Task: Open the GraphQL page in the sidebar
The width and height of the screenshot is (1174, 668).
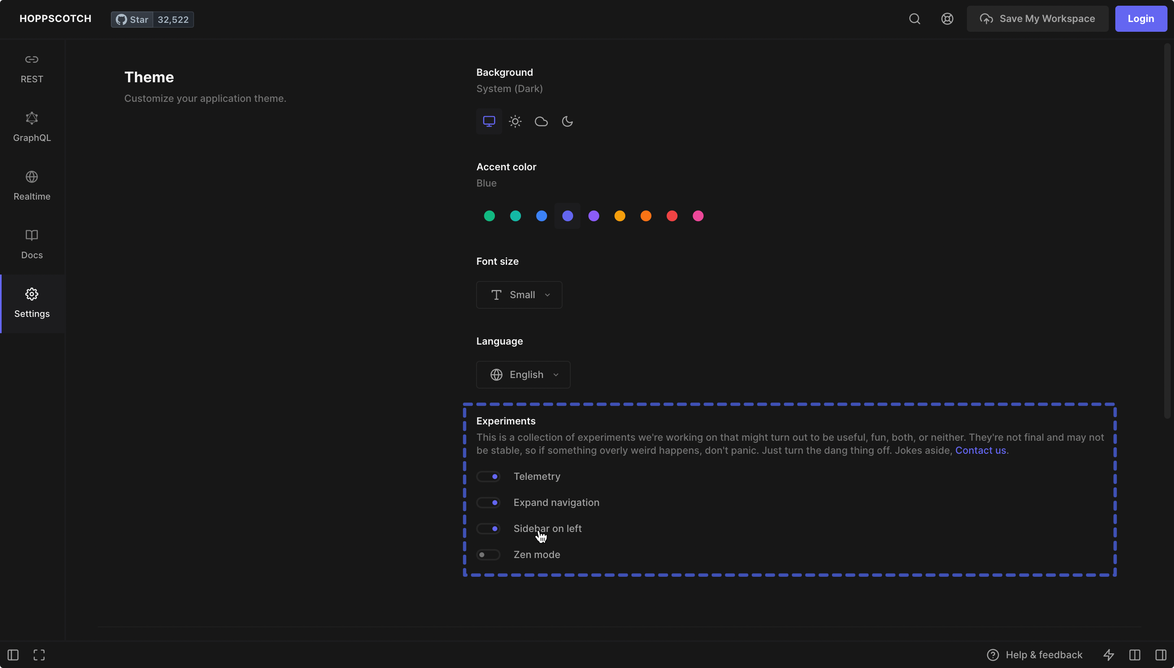Action: [32, 127]
